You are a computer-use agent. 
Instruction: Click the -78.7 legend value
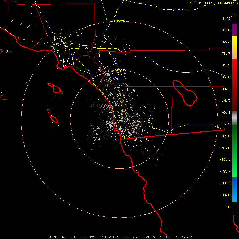tap(225, 172)
